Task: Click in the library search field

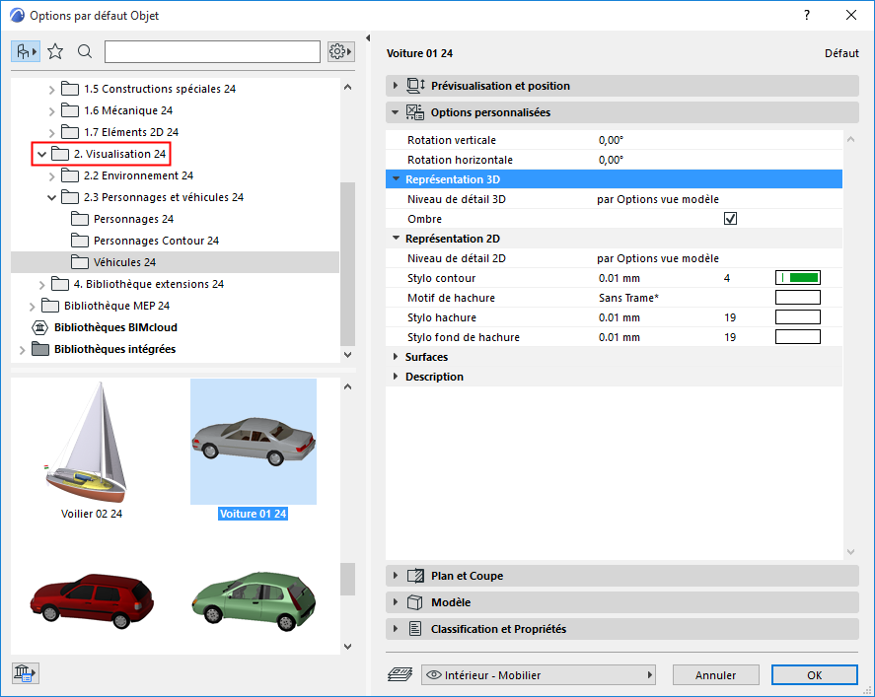Action: [212, 51]
